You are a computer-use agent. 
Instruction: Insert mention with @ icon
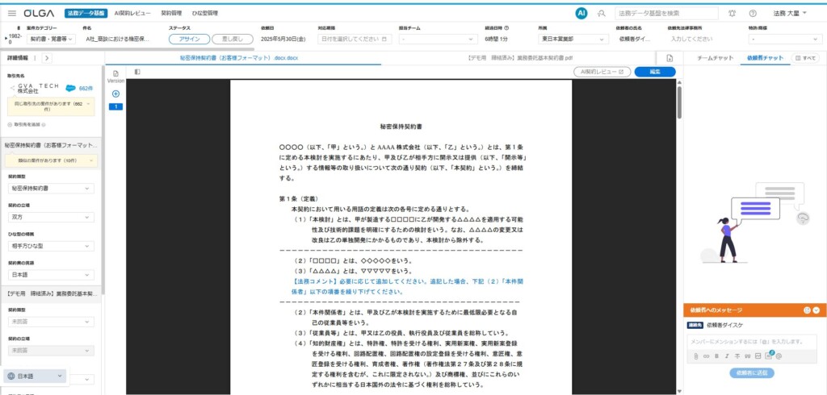tap(779, 356)
